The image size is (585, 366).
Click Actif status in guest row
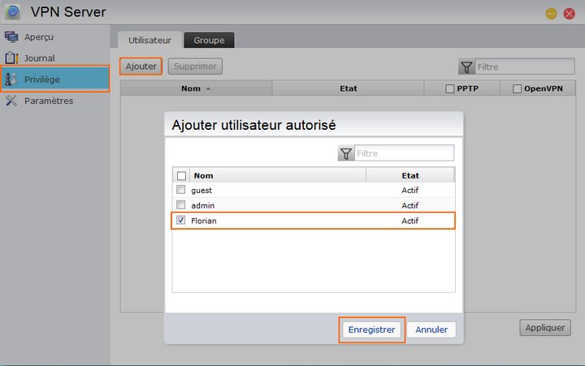click(410, 191)
